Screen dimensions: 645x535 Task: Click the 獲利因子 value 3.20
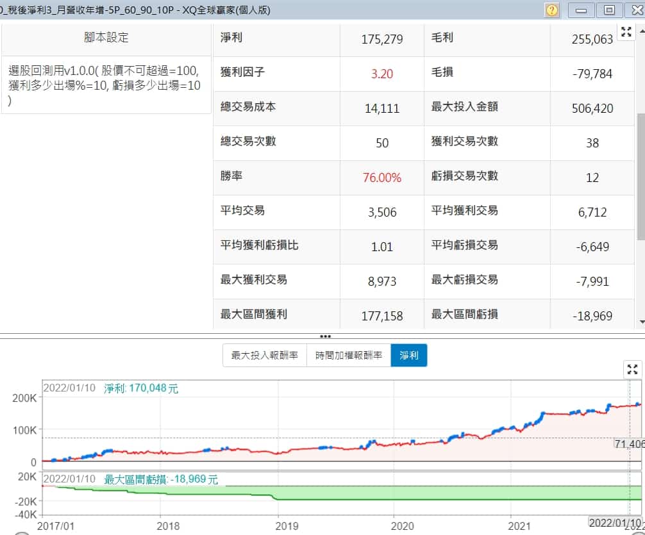382,74
